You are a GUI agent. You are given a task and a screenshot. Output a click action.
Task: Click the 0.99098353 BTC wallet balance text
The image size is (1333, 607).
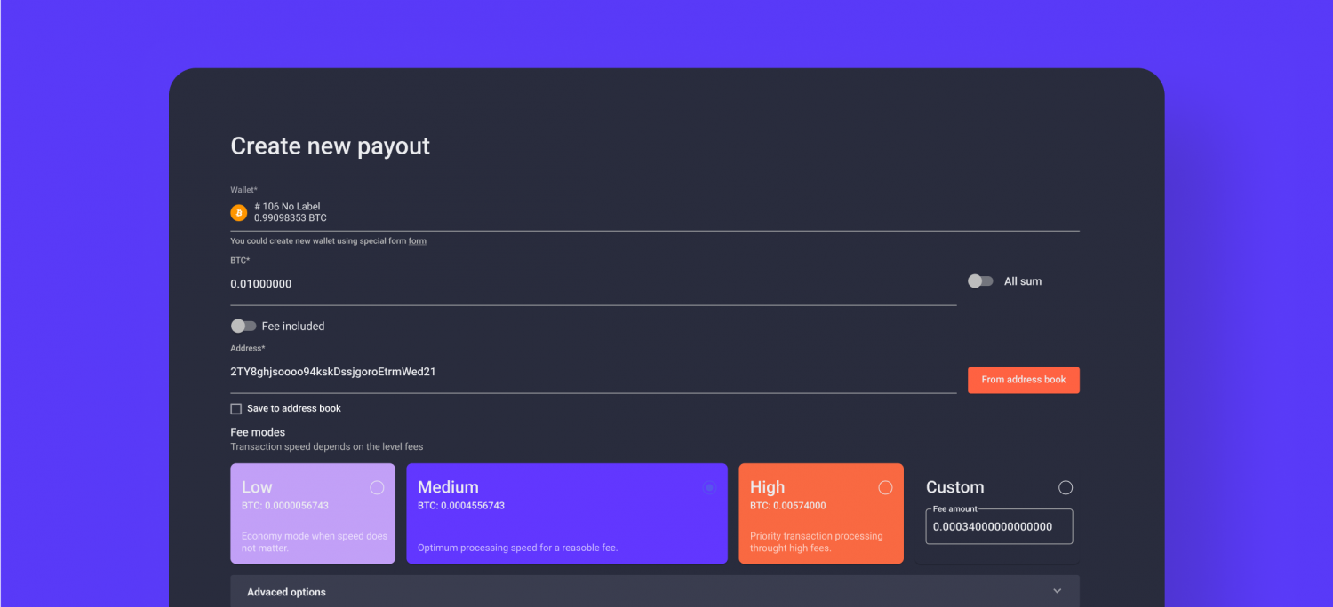290,218
